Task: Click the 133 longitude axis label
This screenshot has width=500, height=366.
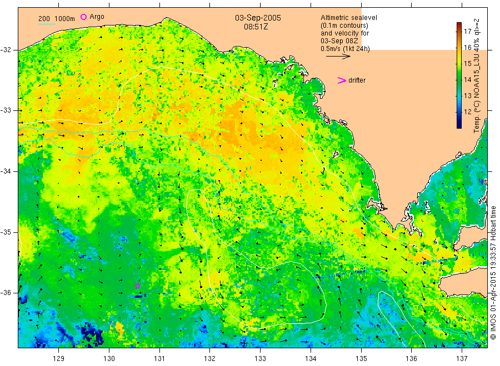Action: (260, 359)
